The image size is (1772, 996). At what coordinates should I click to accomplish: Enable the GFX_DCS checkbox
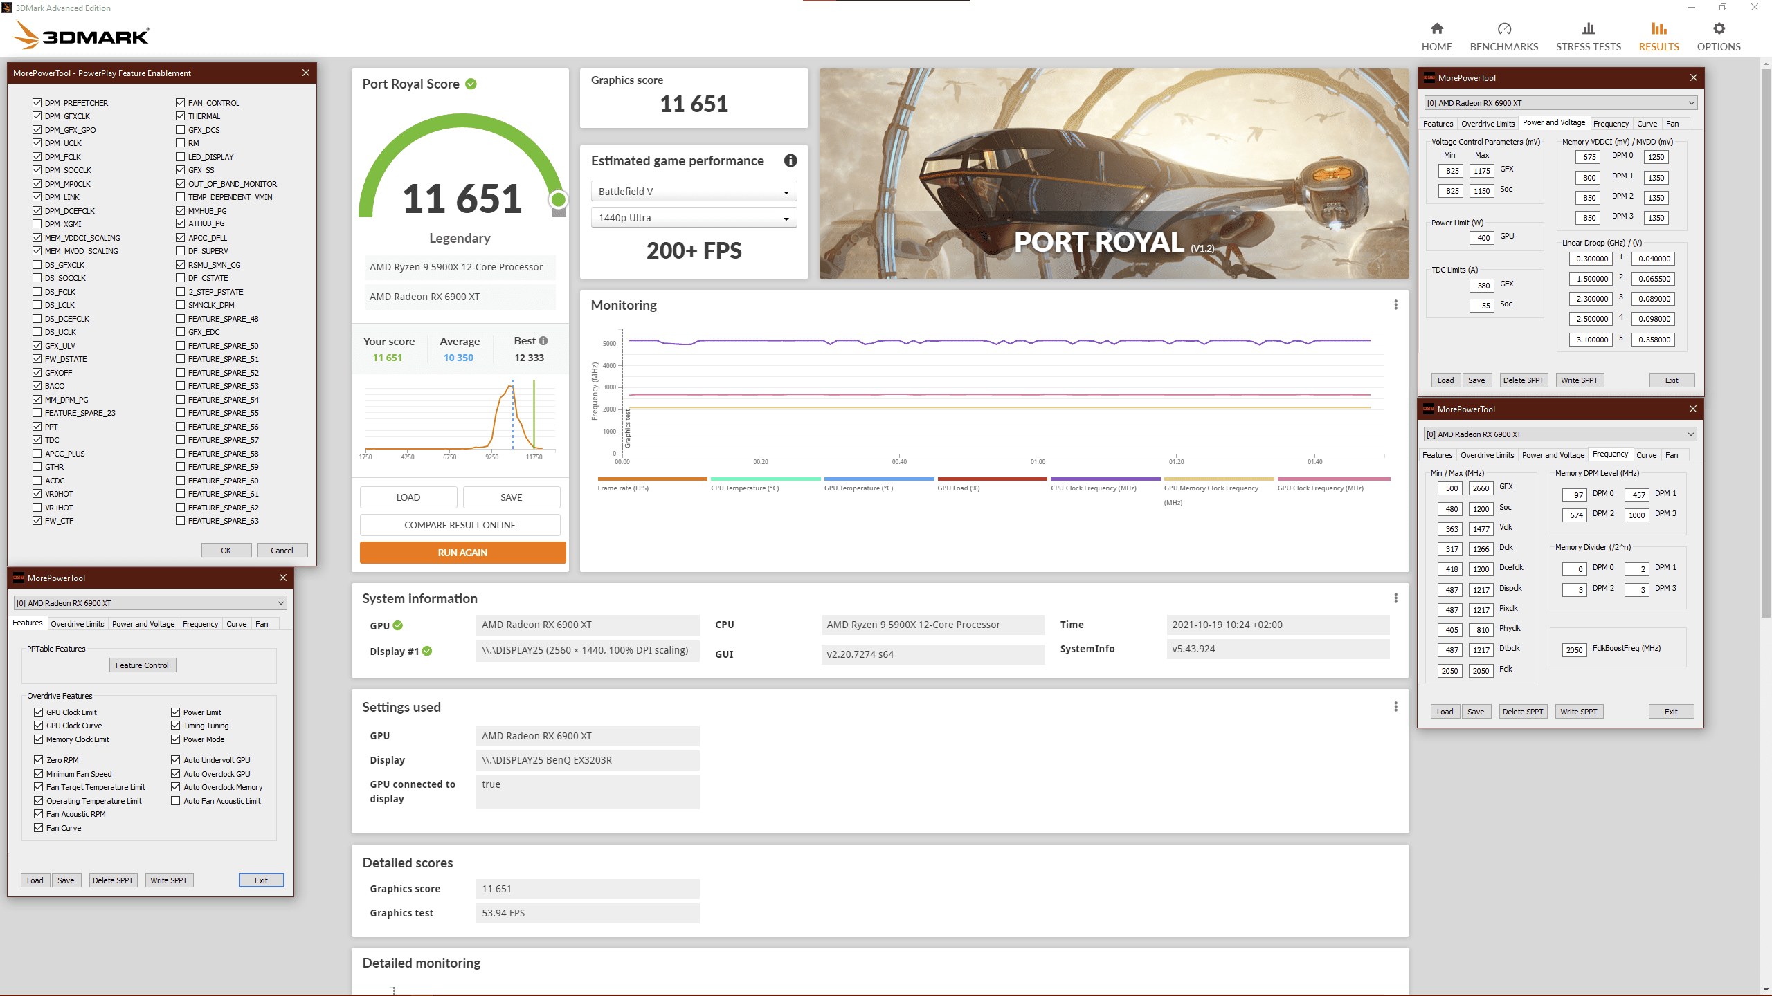(x=180, y=129)
